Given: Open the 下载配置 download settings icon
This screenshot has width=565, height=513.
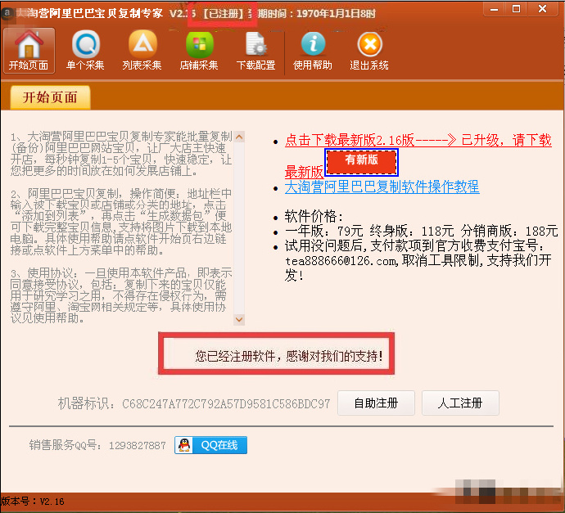Looking at the screenshot, I should [255, 50].
